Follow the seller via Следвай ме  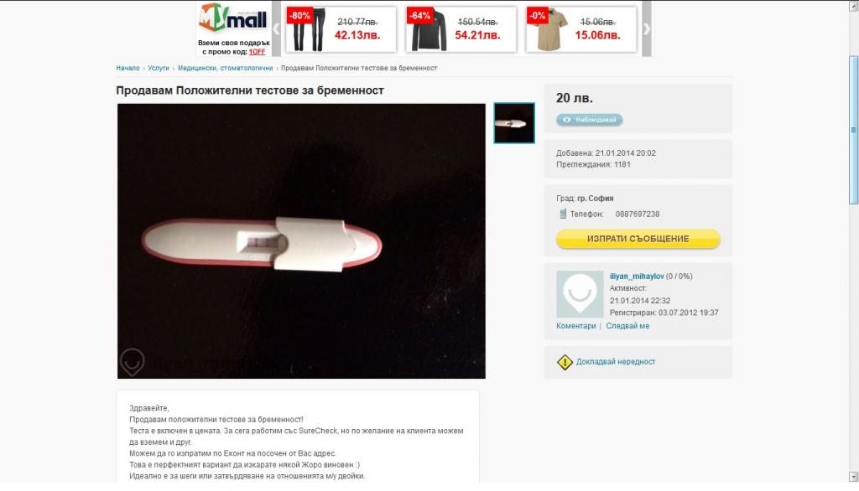tap(627, 326)
